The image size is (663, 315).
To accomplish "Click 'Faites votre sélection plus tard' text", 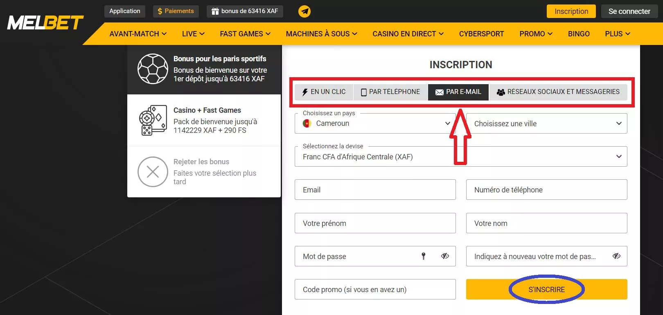I will [x=215, y=177].
